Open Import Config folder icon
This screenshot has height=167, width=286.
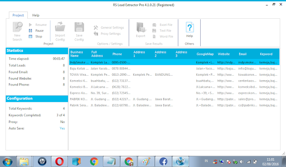pyautogui.click(x=60, y=27)
